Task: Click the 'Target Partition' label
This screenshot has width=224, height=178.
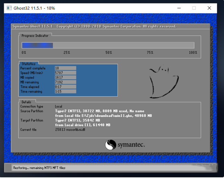Action: coord(32,120)
